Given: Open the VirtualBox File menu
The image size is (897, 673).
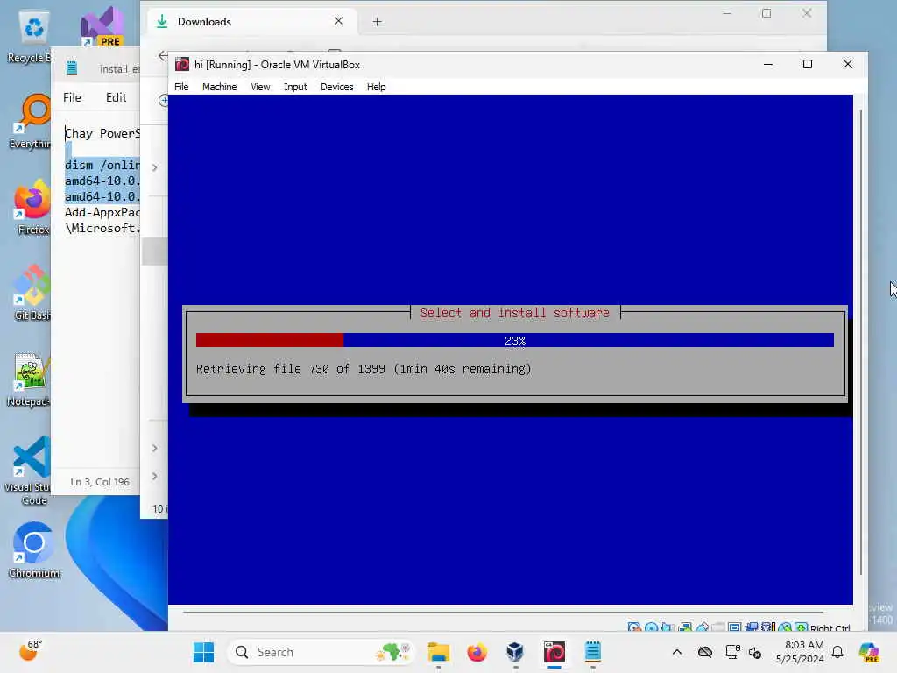Looking at the screenshot, I should pos(181,87).
